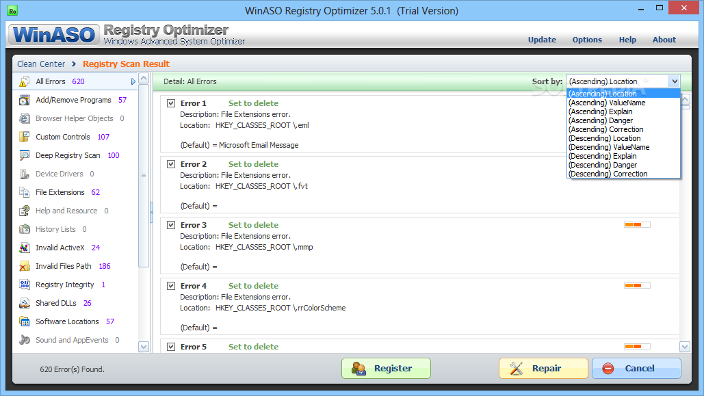Uncheck the Error 5 checkbox
The height and width of the screenshot is (396, 704).
coord(171,347)
